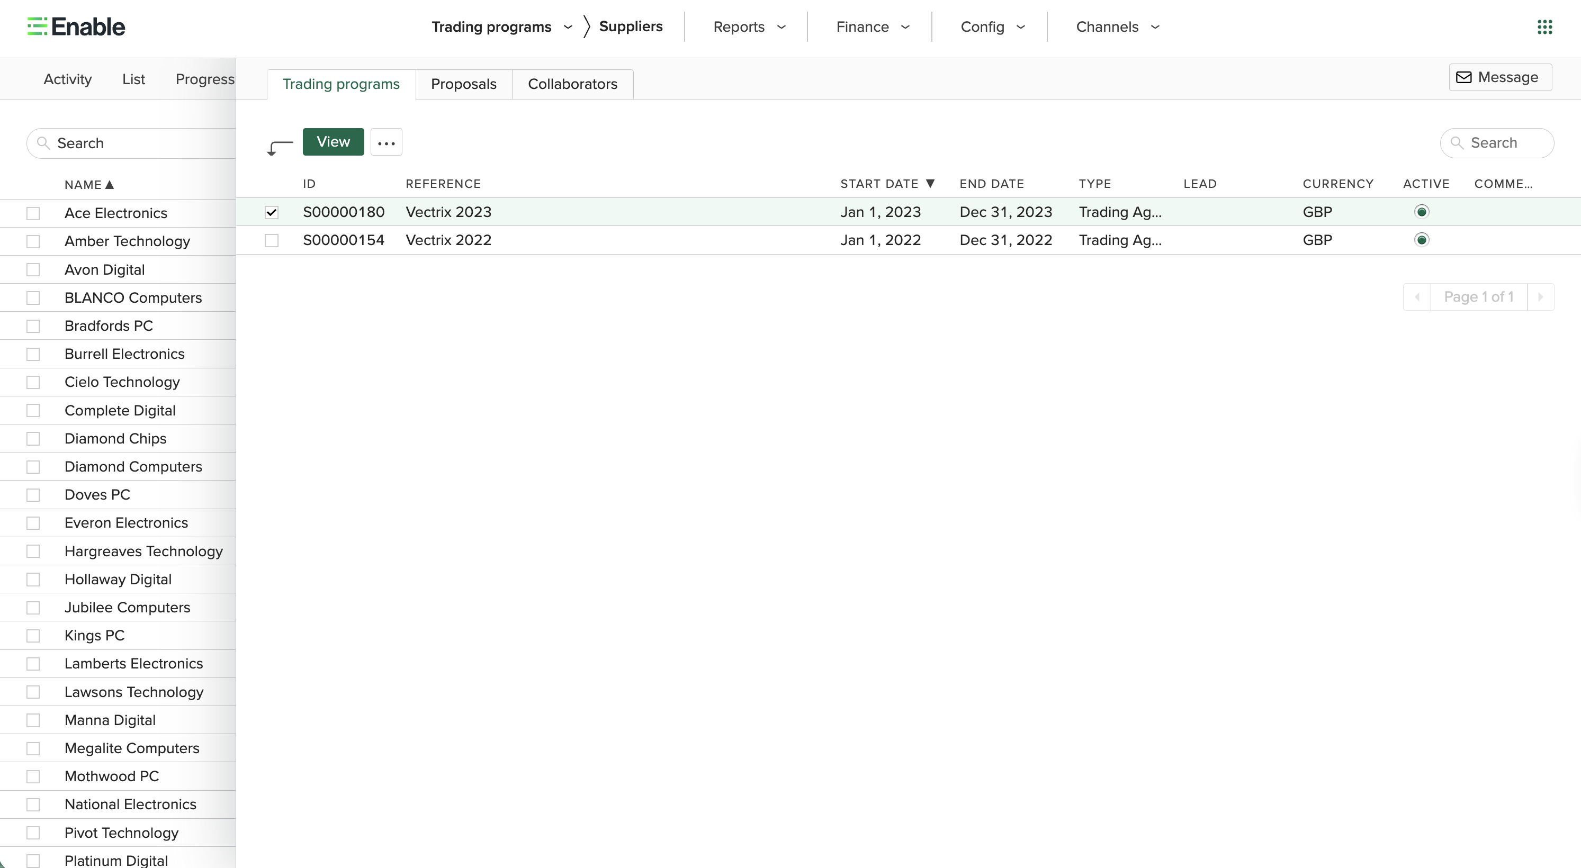Tick the Mothwood PC checkbox

[33, 776]
